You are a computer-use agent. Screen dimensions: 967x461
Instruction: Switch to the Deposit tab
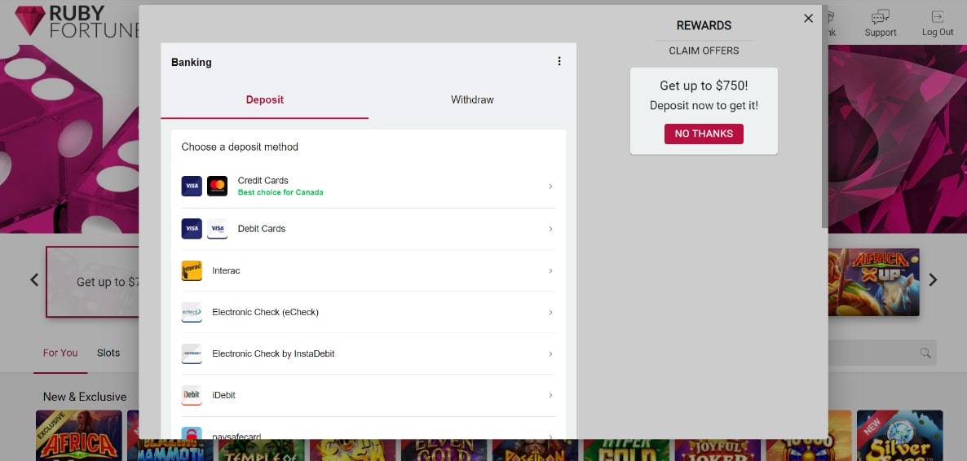click(x=264, y=100)
